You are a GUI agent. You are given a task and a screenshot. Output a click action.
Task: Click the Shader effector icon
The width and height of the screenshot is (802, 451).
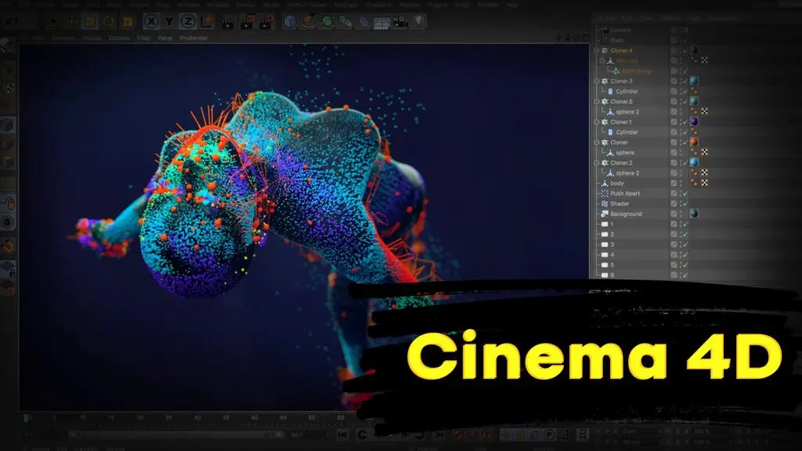[605, 204]
